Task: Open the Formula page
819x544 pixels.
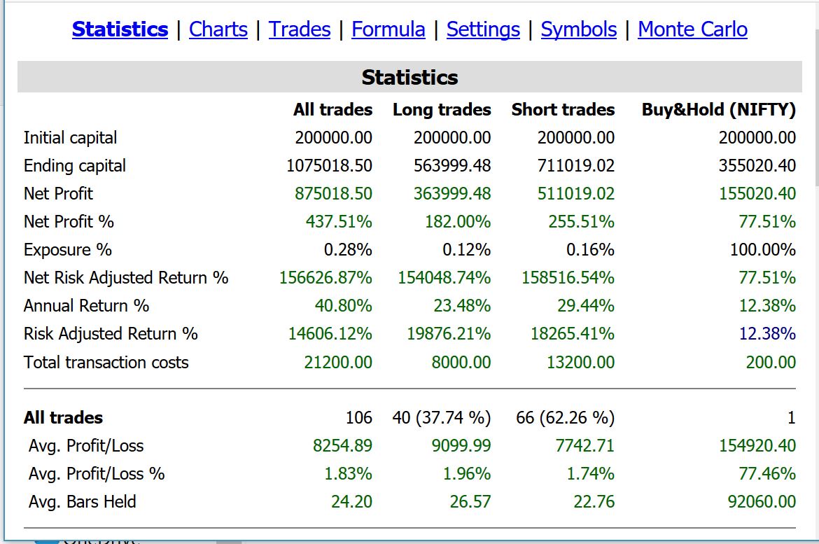Action: 388,29
